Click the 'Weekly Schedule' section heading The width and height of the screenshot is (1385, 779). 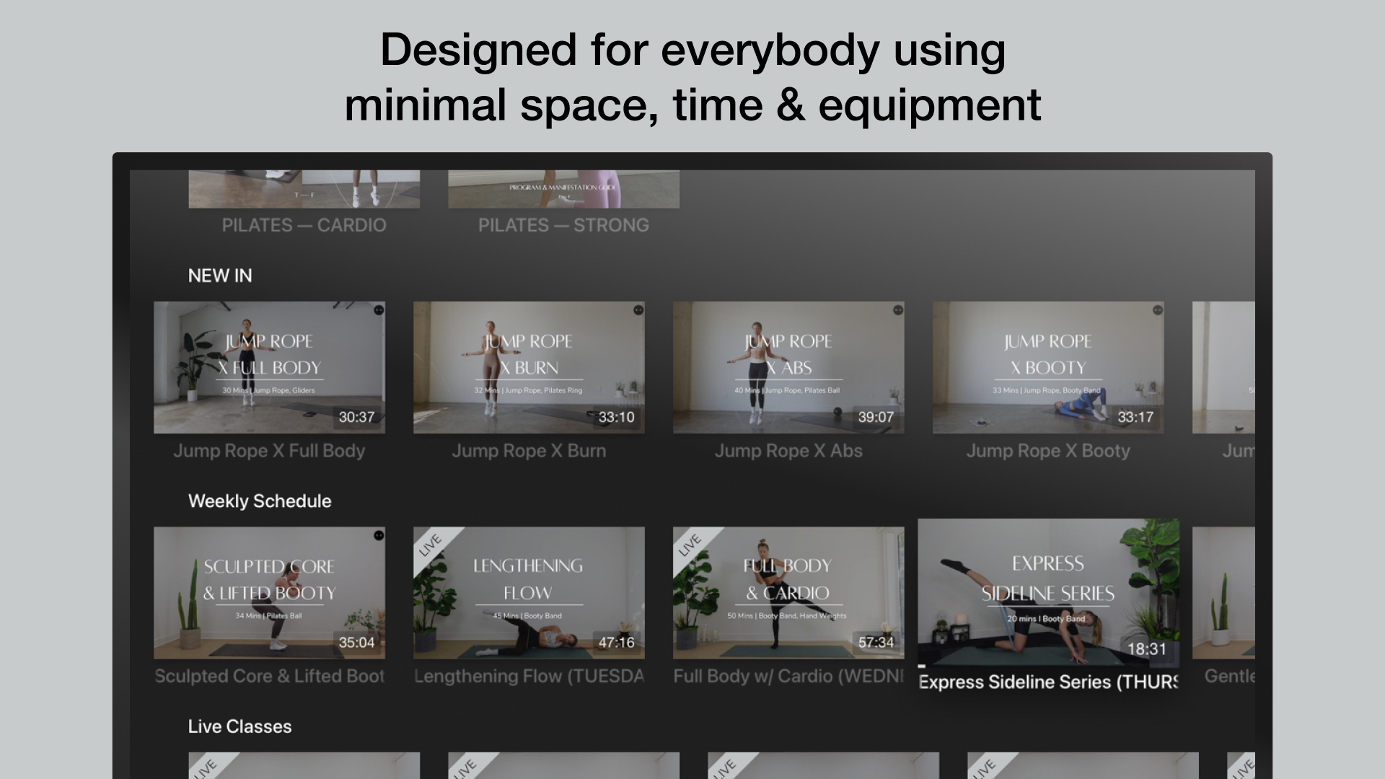point(260,501)
